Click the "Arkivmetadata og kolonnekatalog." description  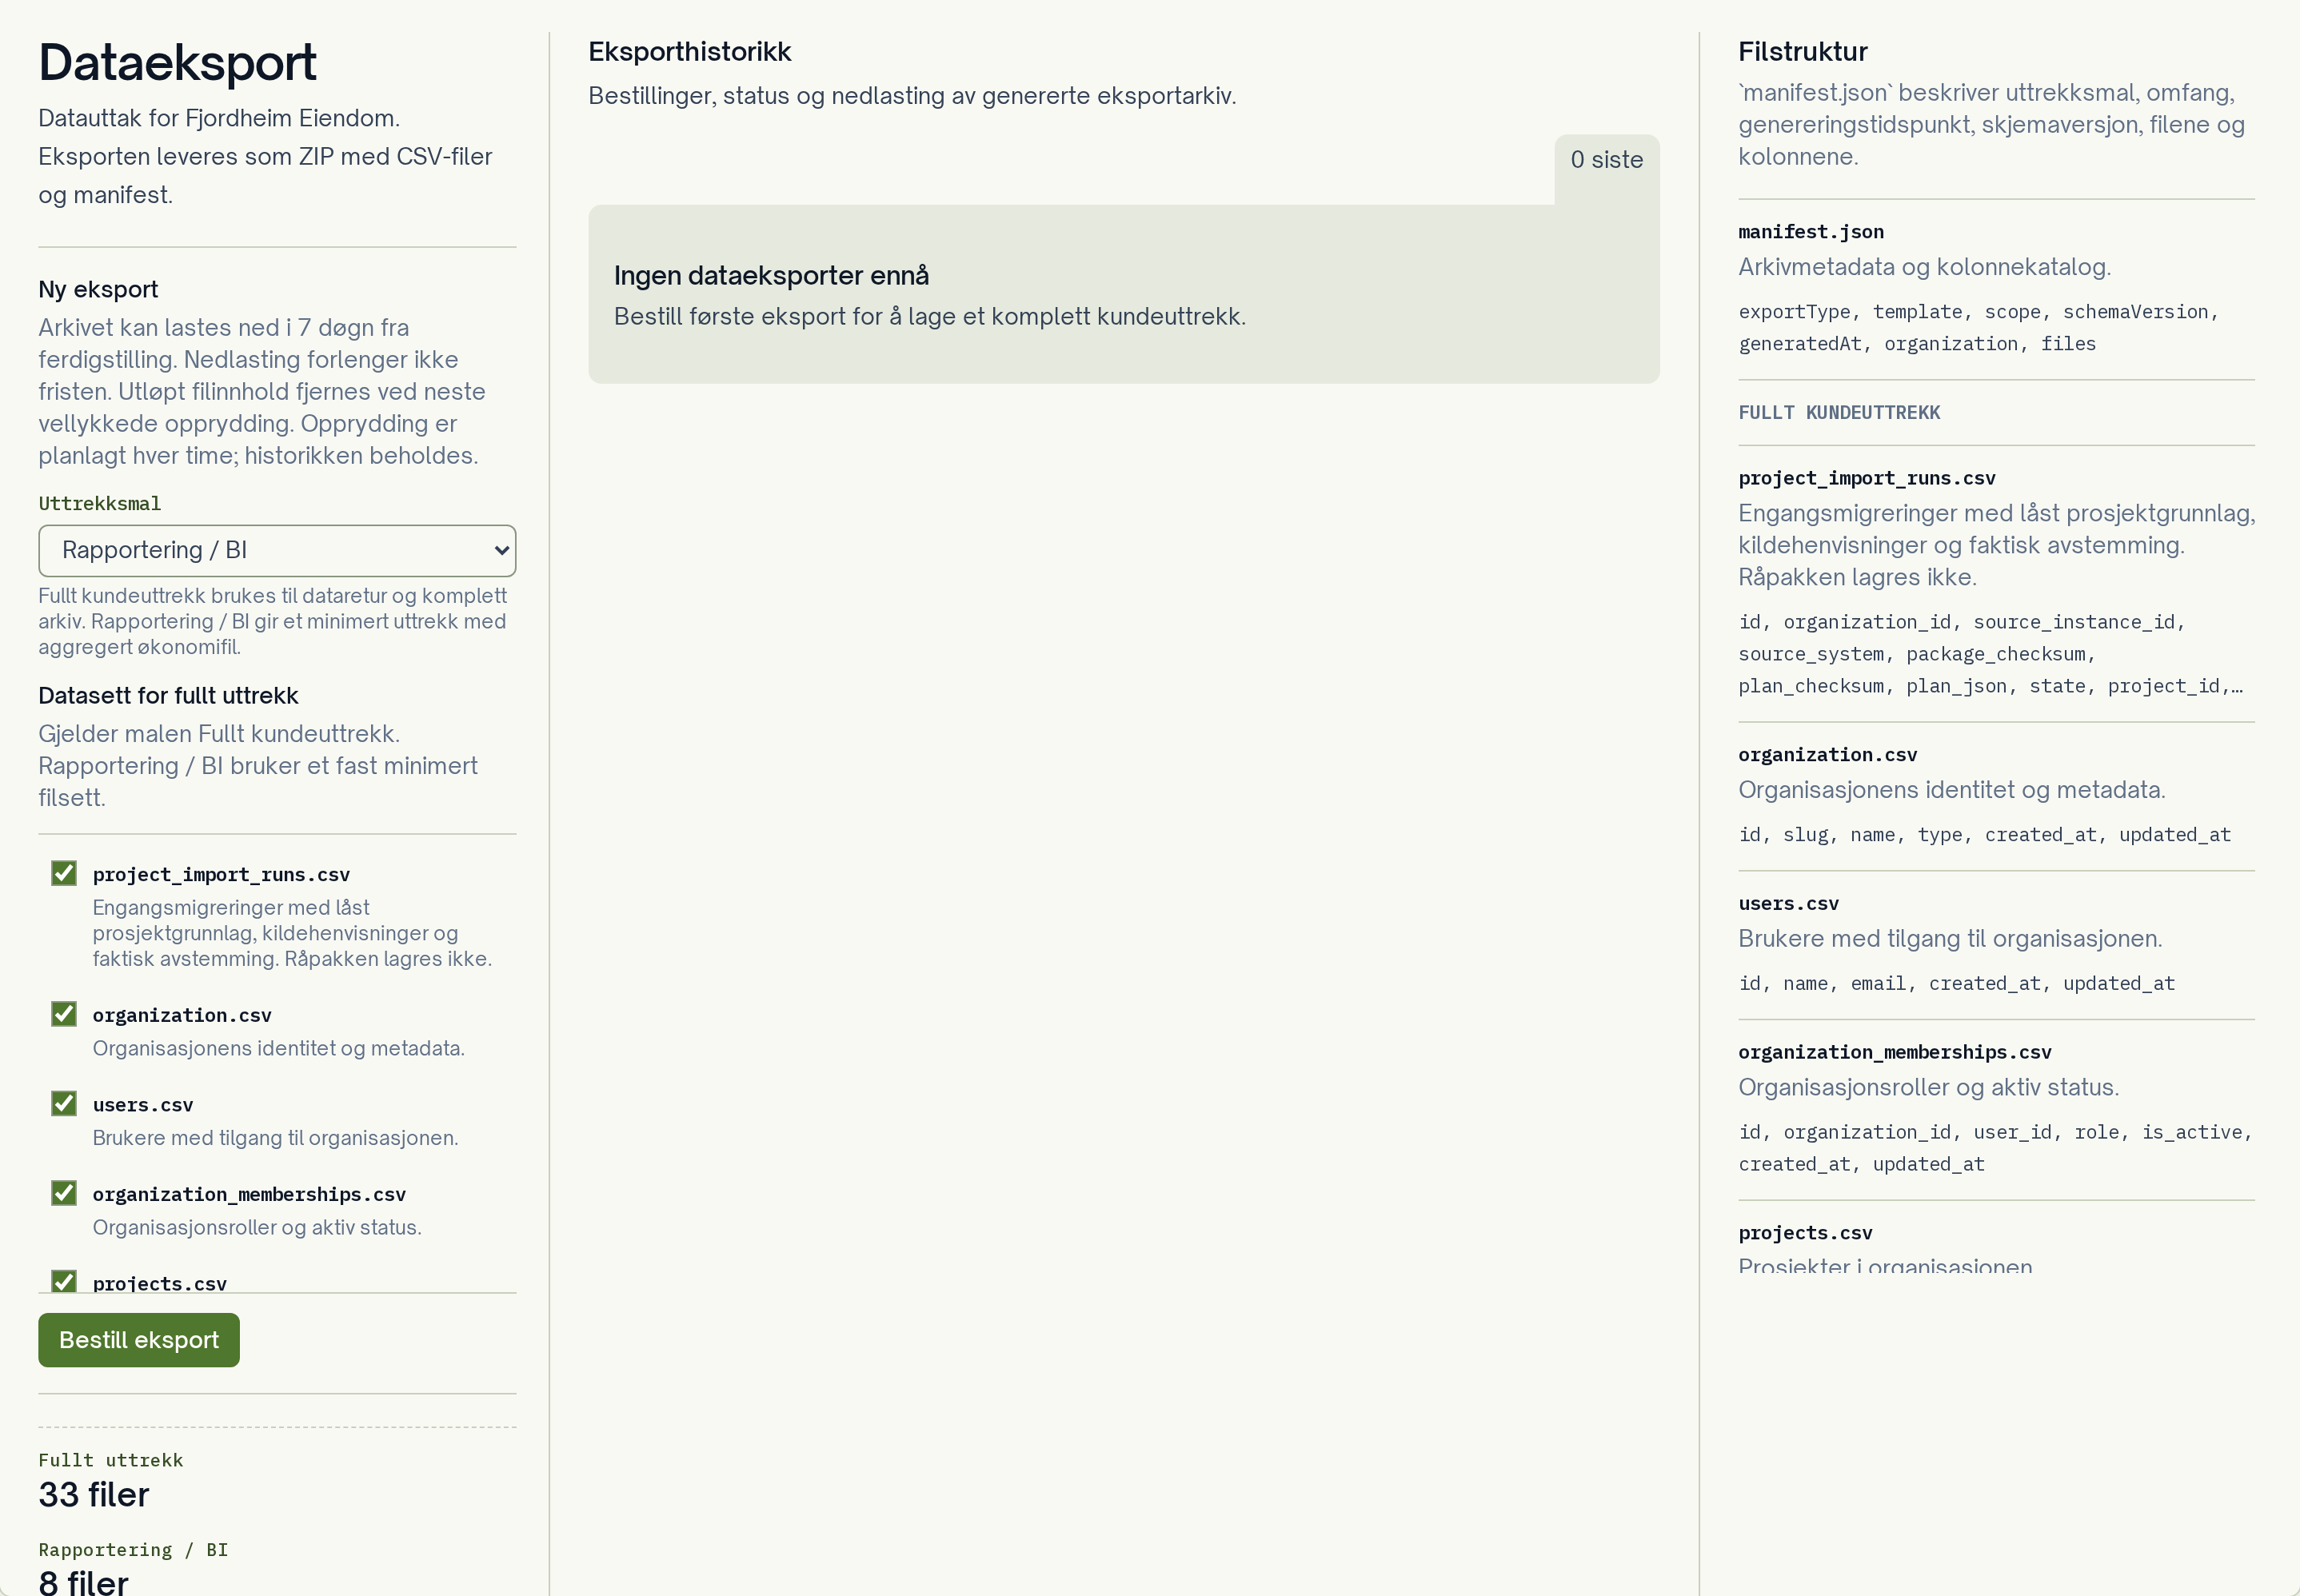pyautogui.click(x=1924, y=267)
